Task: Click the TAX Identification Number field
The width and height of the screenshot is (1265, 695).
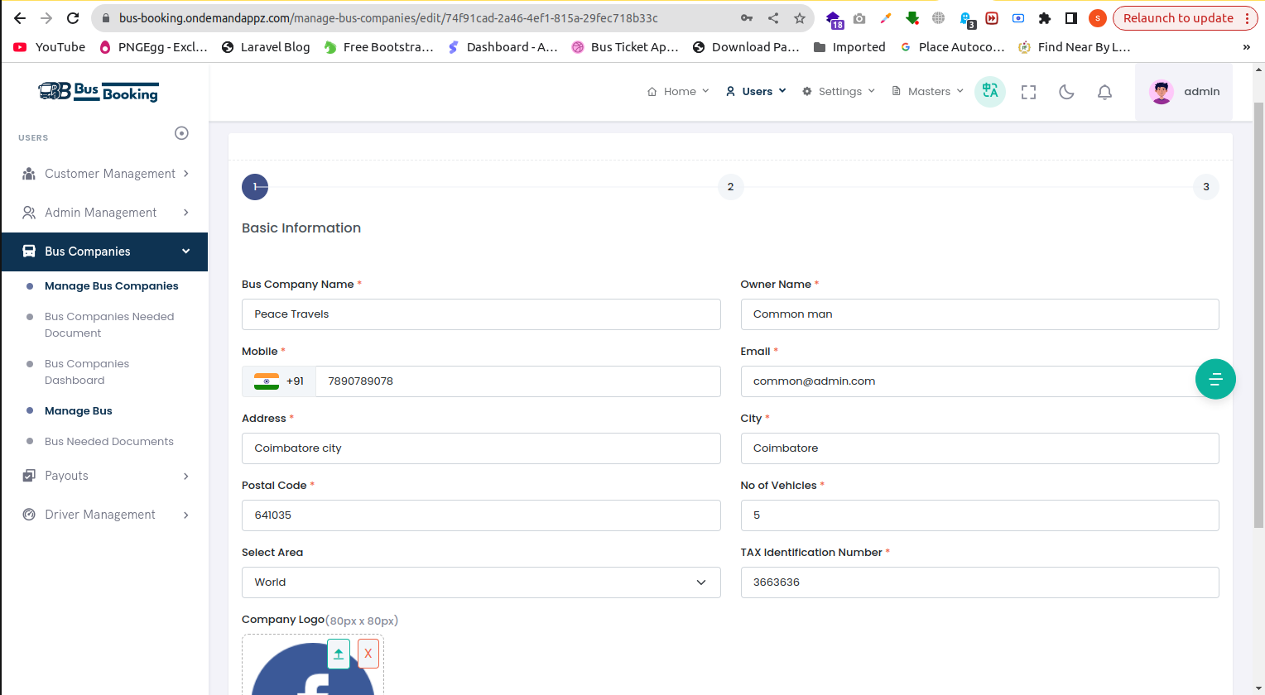Action: (x=979, y=582)
